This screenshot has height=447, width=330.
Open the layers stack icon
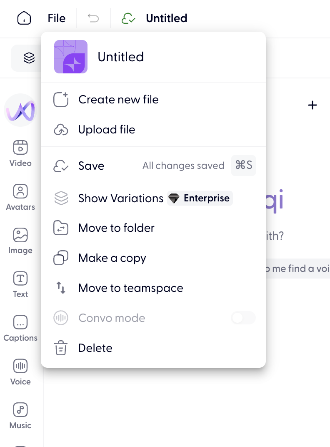tap(29, 58)
